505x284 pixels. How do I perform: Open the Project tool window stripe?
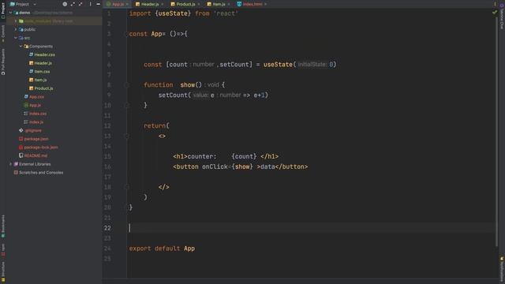pyautogui.click(x=3, y=10)
